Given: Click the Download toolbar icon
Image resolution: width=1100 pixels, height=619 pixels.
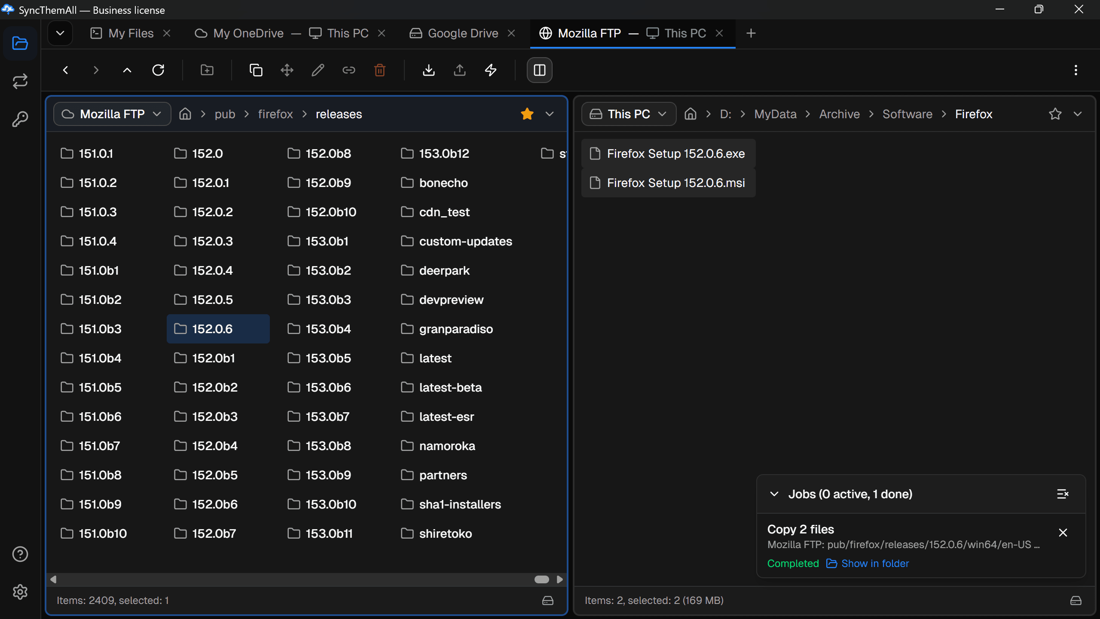Looking at the screenshot, I should pyautogui.click(x=429, y=70).
